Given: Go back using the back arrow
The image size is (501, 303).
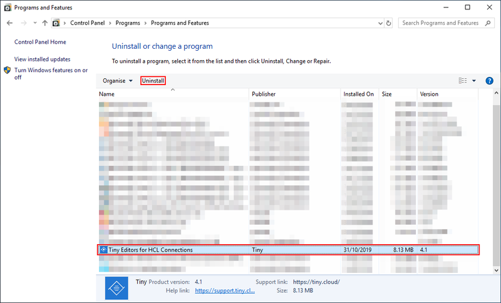Looking at the screenshot, I should tap(9, 23).
